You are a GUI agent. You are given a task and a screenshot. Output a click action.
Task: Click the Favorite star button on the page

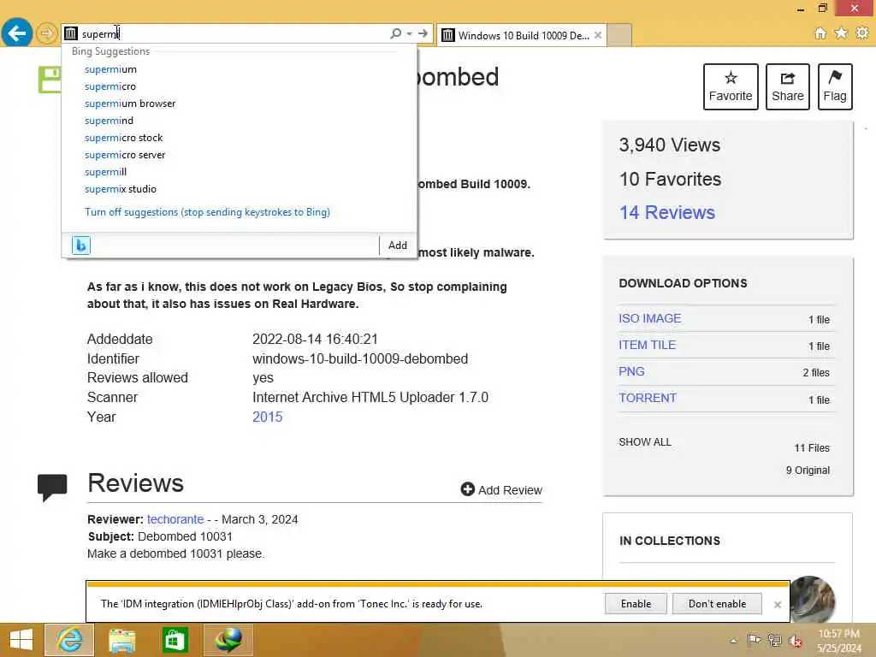click(731, 86)
